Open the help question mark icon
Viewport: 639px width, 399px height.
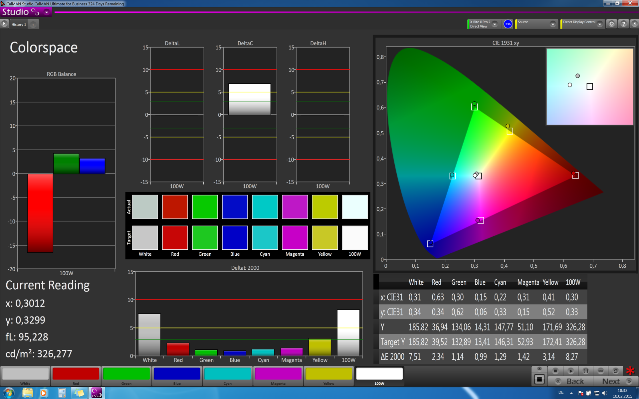[x=623, y=24]
